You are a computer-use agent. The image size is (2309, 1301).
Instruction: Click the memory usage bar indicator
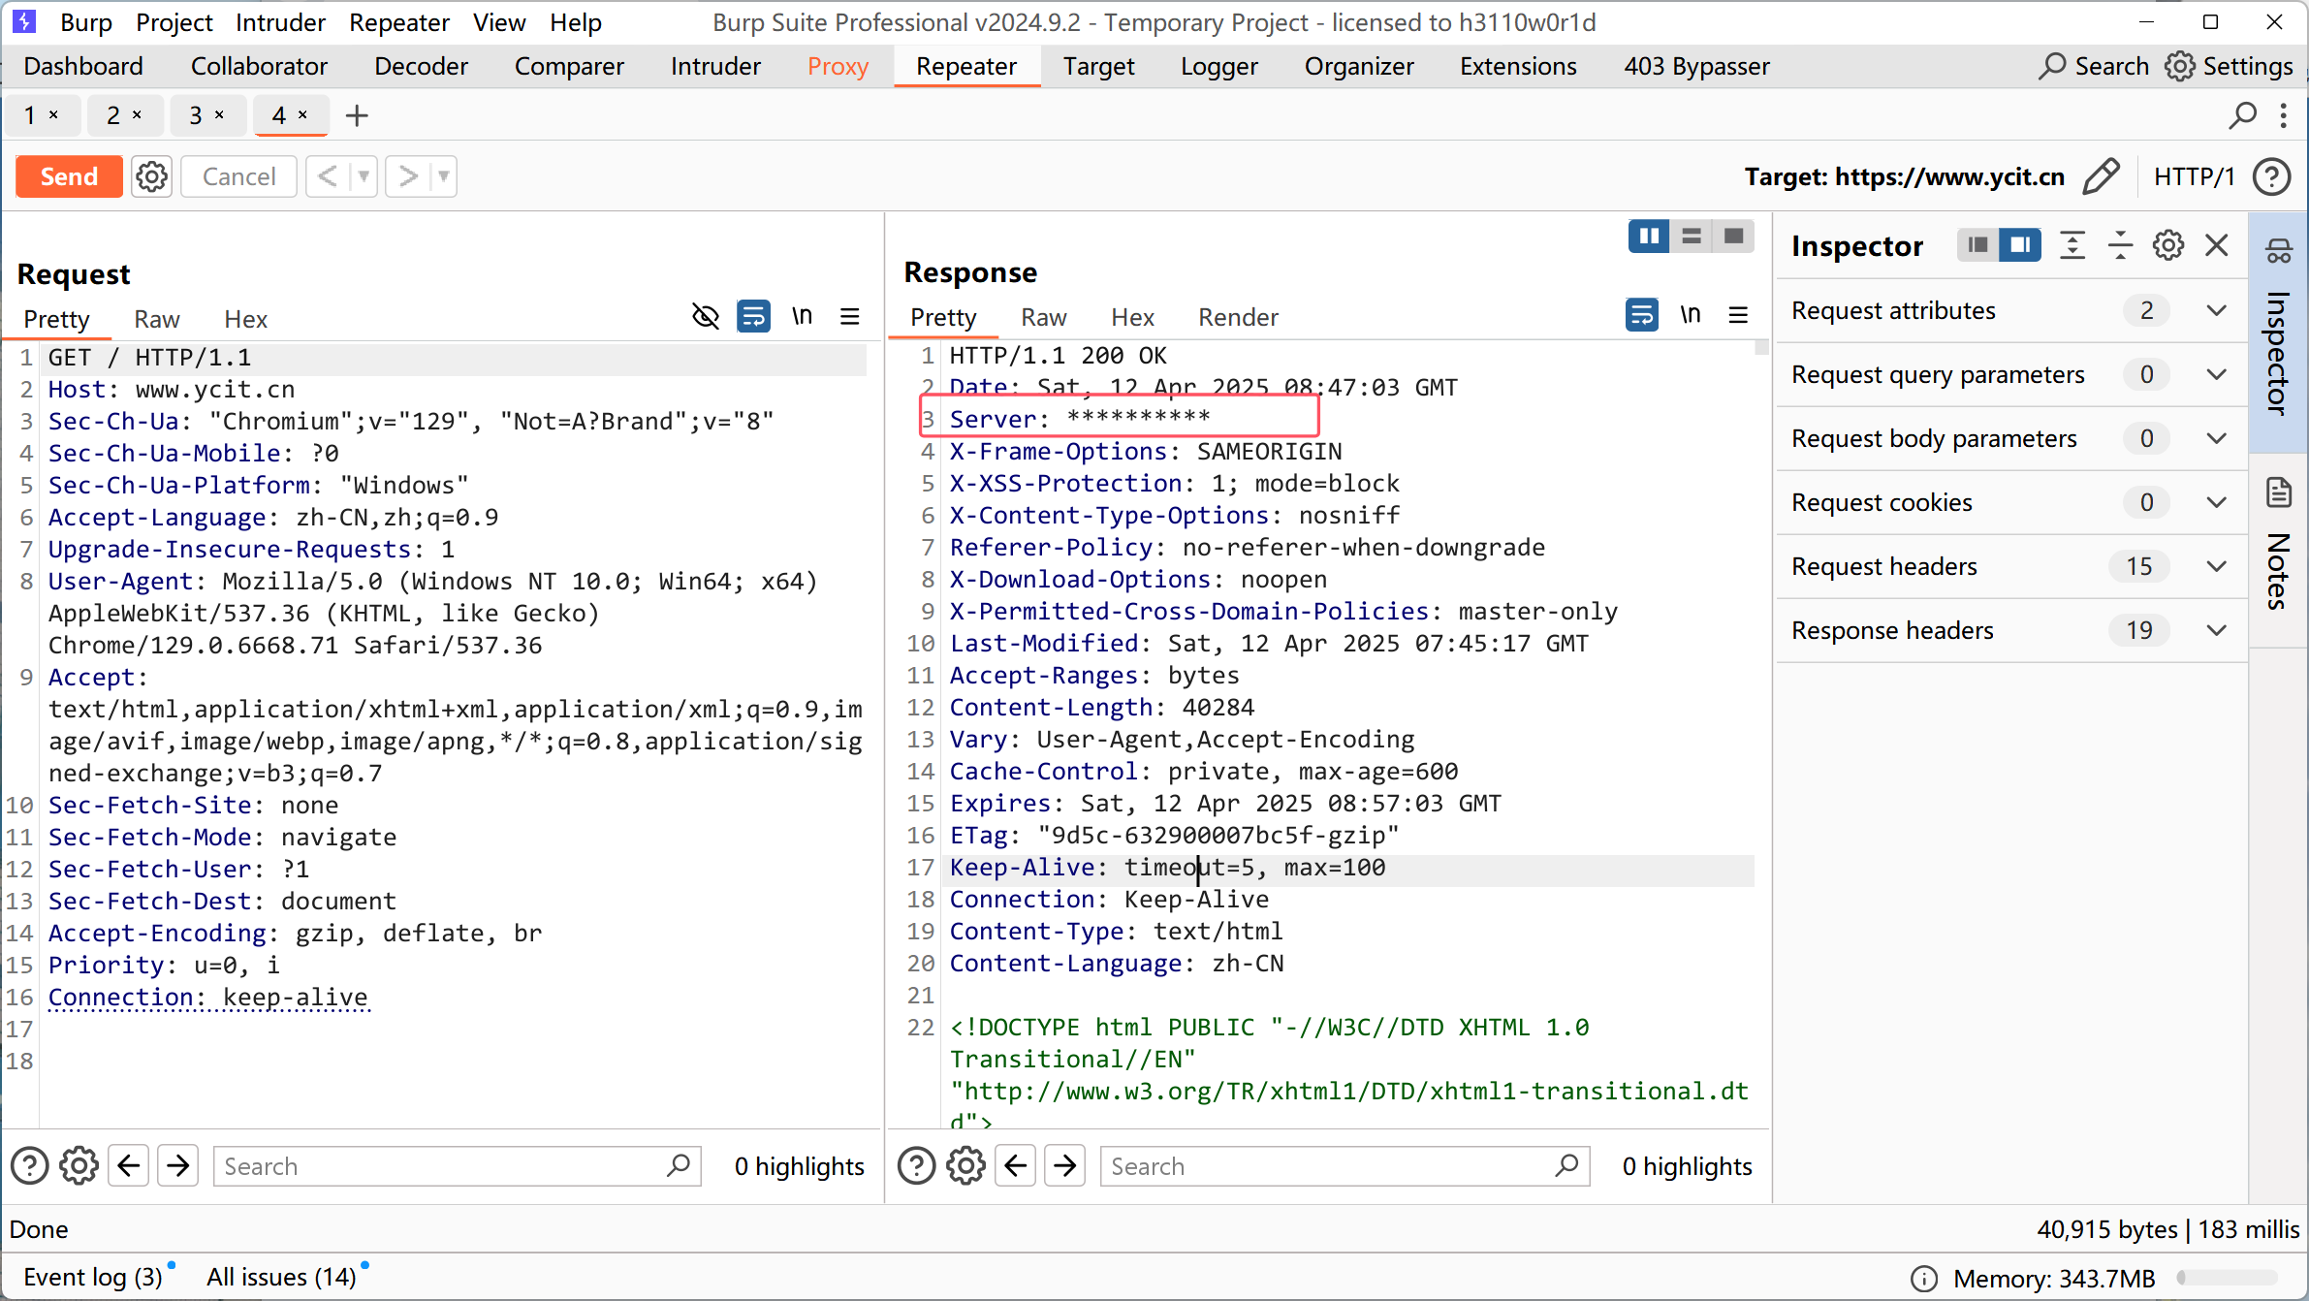coord(2227,1278)
